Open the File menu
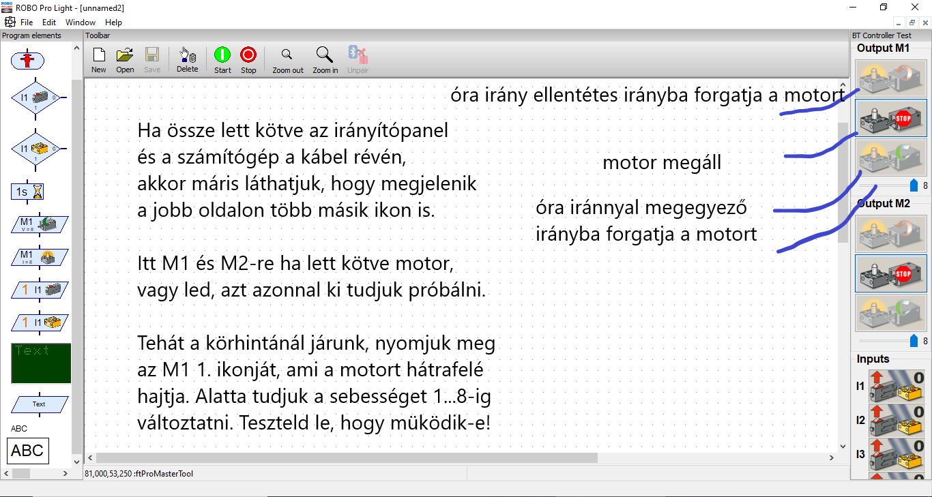932x497 pixels. pyautogui.click(x=27, y=22)
